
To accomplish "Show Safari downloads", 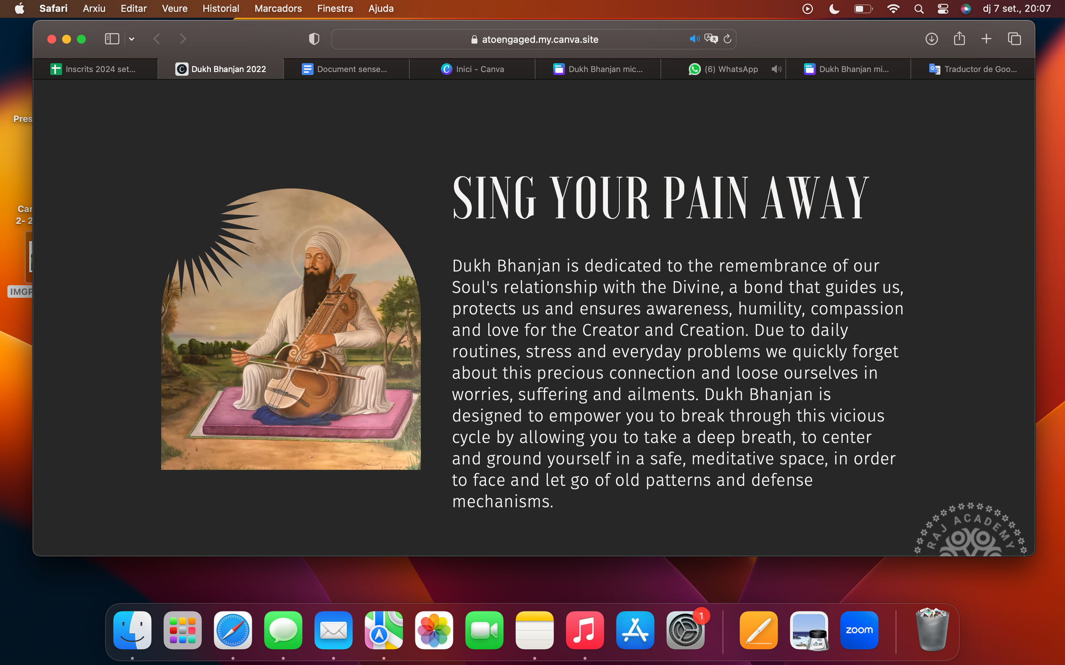I will pos(931,39).
